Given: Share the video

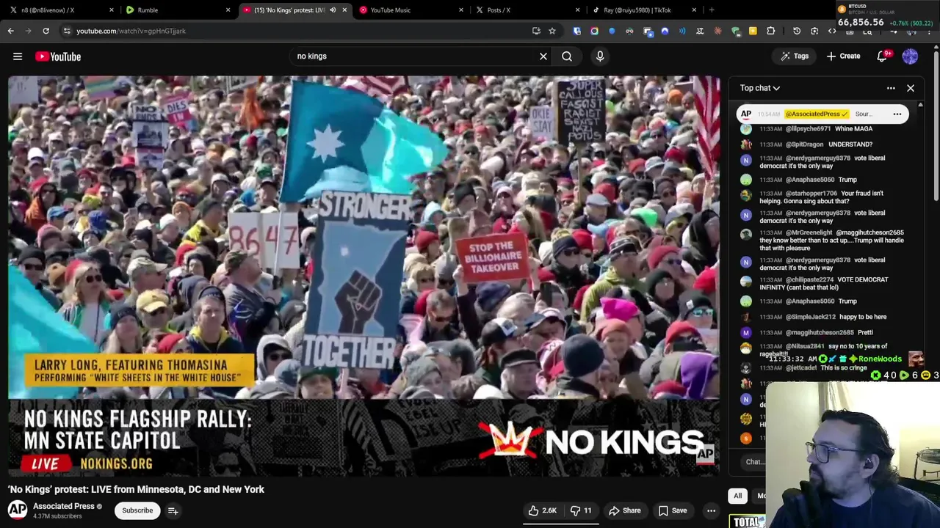Looking at the screenshot, I should (x=624, y=510).
